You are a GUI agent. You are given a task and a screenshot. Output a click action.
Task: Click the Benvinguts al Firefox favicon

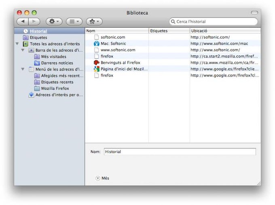pyautogui.click(x=97, y=62)
